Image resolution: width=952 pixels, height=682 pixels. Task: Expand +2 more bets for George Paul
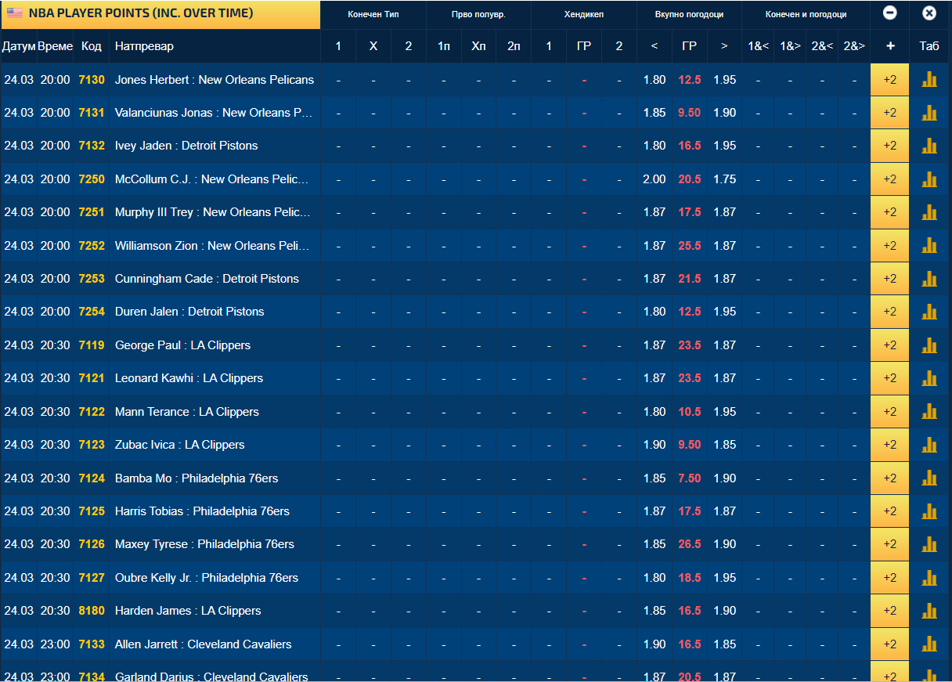889,345
